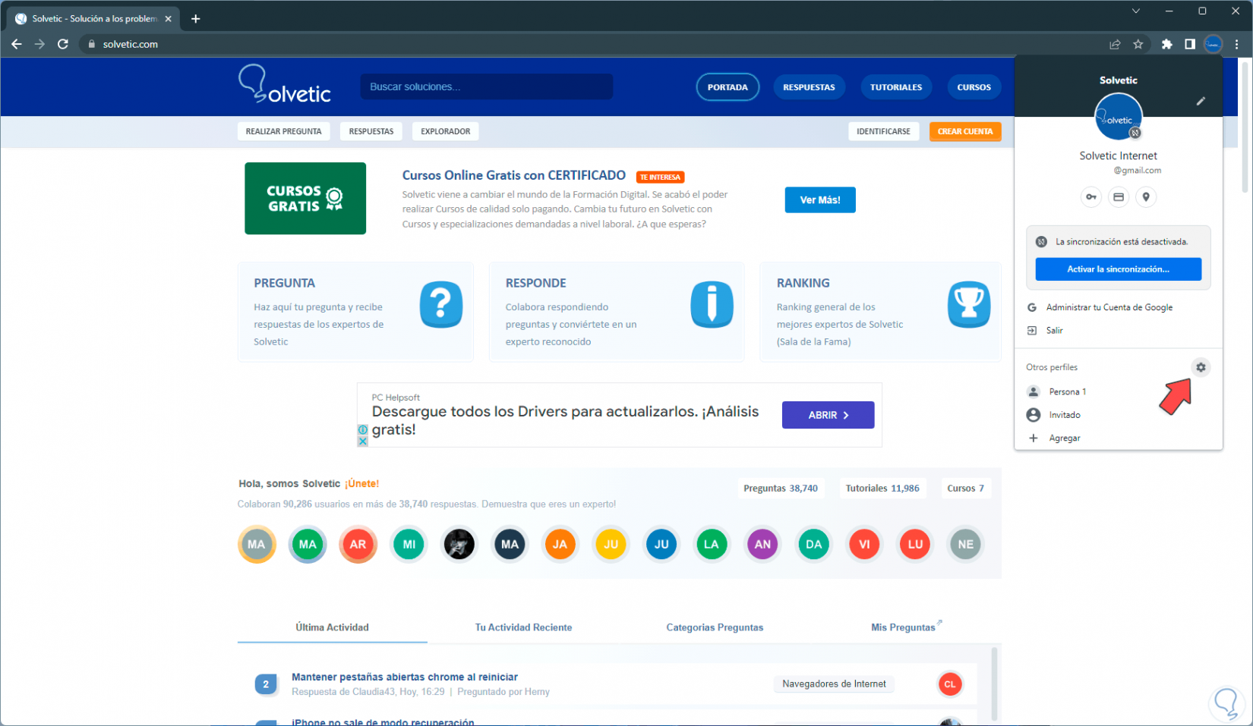Open the Chrome extensions puzzle icon
Image resolution: width=1253 pixels, height=726 pixels.
pos(1166,44)
